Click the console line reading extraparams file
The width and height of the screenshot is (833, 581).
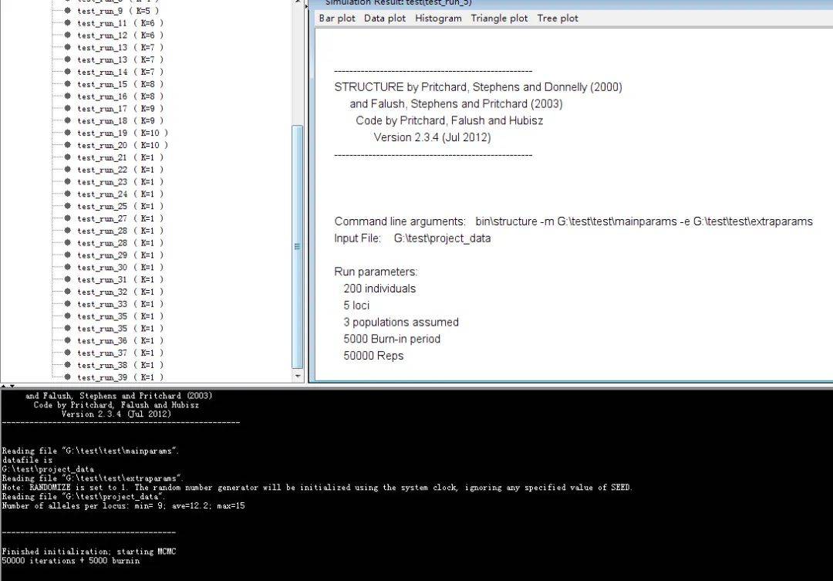93,478
